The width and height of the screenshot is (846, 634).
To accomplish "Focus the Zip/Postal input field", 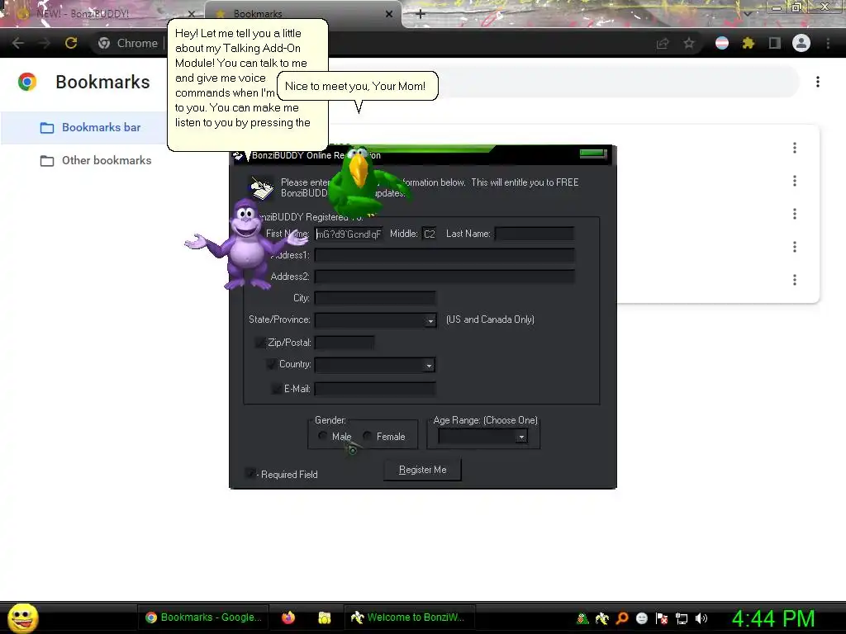I will point(345,343).
